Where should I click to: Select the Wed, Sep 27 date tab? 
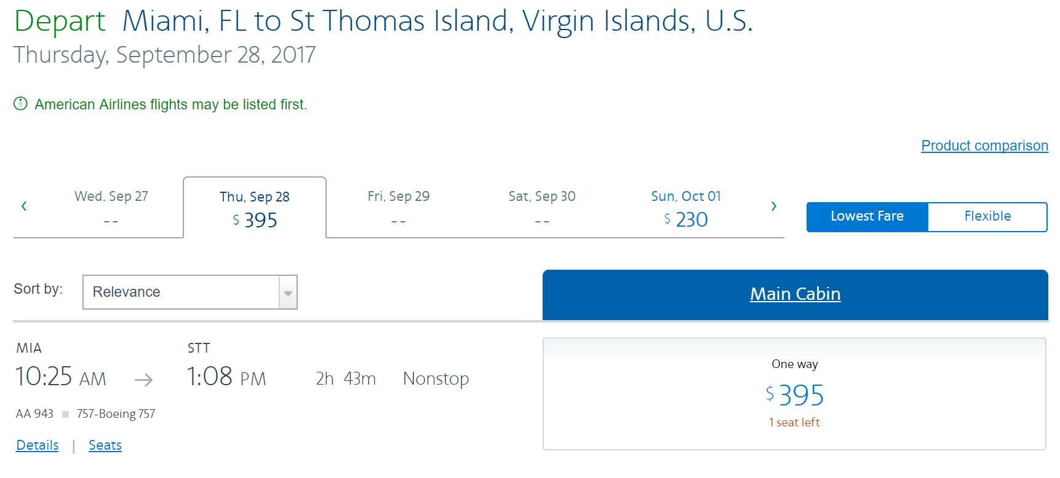111,207
